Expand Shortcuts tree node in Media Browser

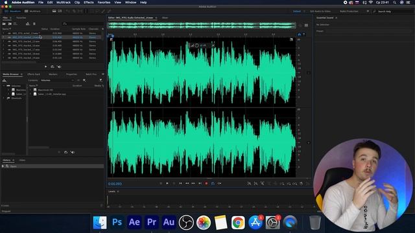[x=4, y=98]
